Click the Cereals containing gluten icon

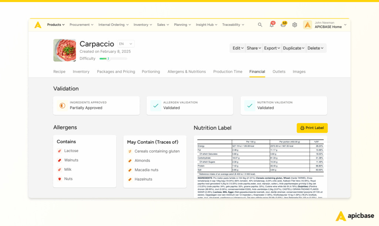[130, 151]
